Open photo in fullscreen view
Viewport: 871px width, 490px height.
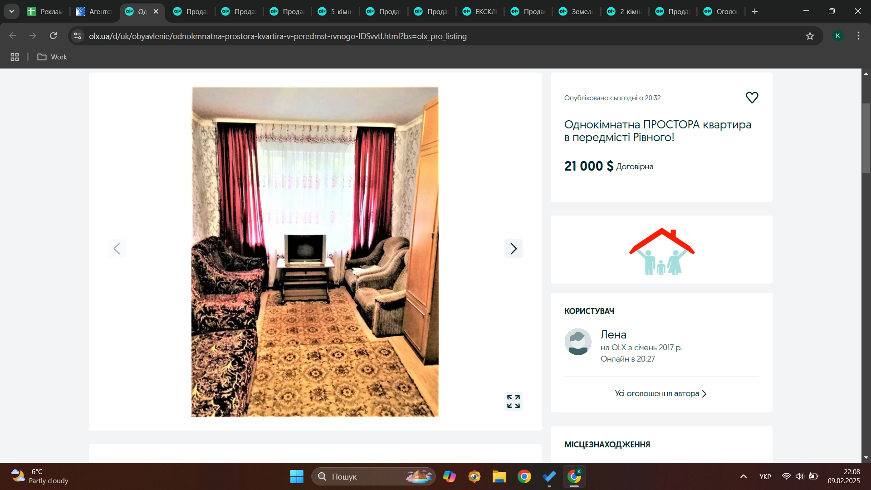pyautogui.click(x=513, y=401)
